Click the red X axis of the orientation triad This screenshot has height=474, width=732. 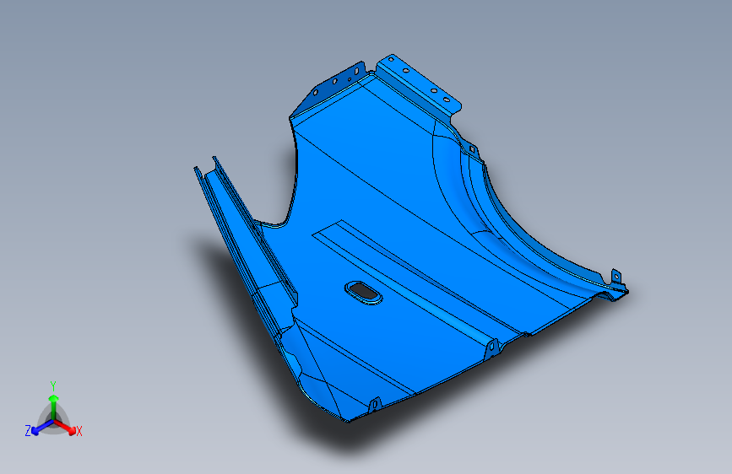point(65,427)
